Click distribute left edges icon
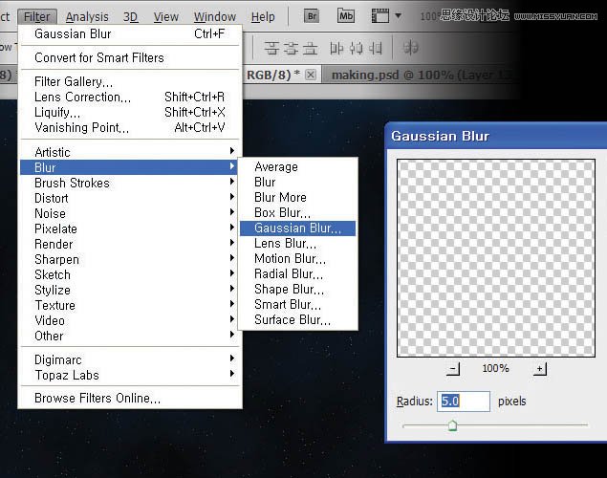The width and height of the screenshot is (607, 478). [336, 48]
